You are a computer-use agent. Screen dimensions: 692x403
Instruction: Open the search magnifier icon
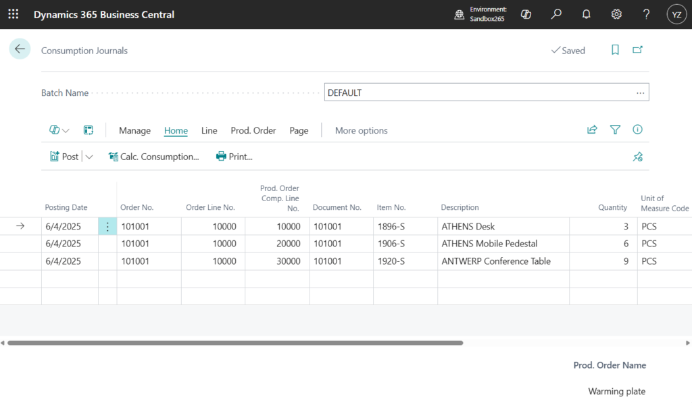tap(556, 14)
